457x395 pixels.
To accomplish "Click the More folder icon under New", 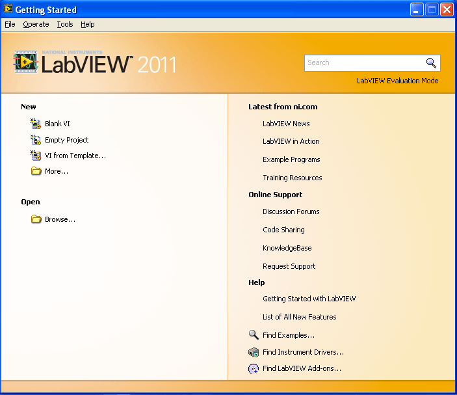I will pyautogui.click(x=36, y=170).
